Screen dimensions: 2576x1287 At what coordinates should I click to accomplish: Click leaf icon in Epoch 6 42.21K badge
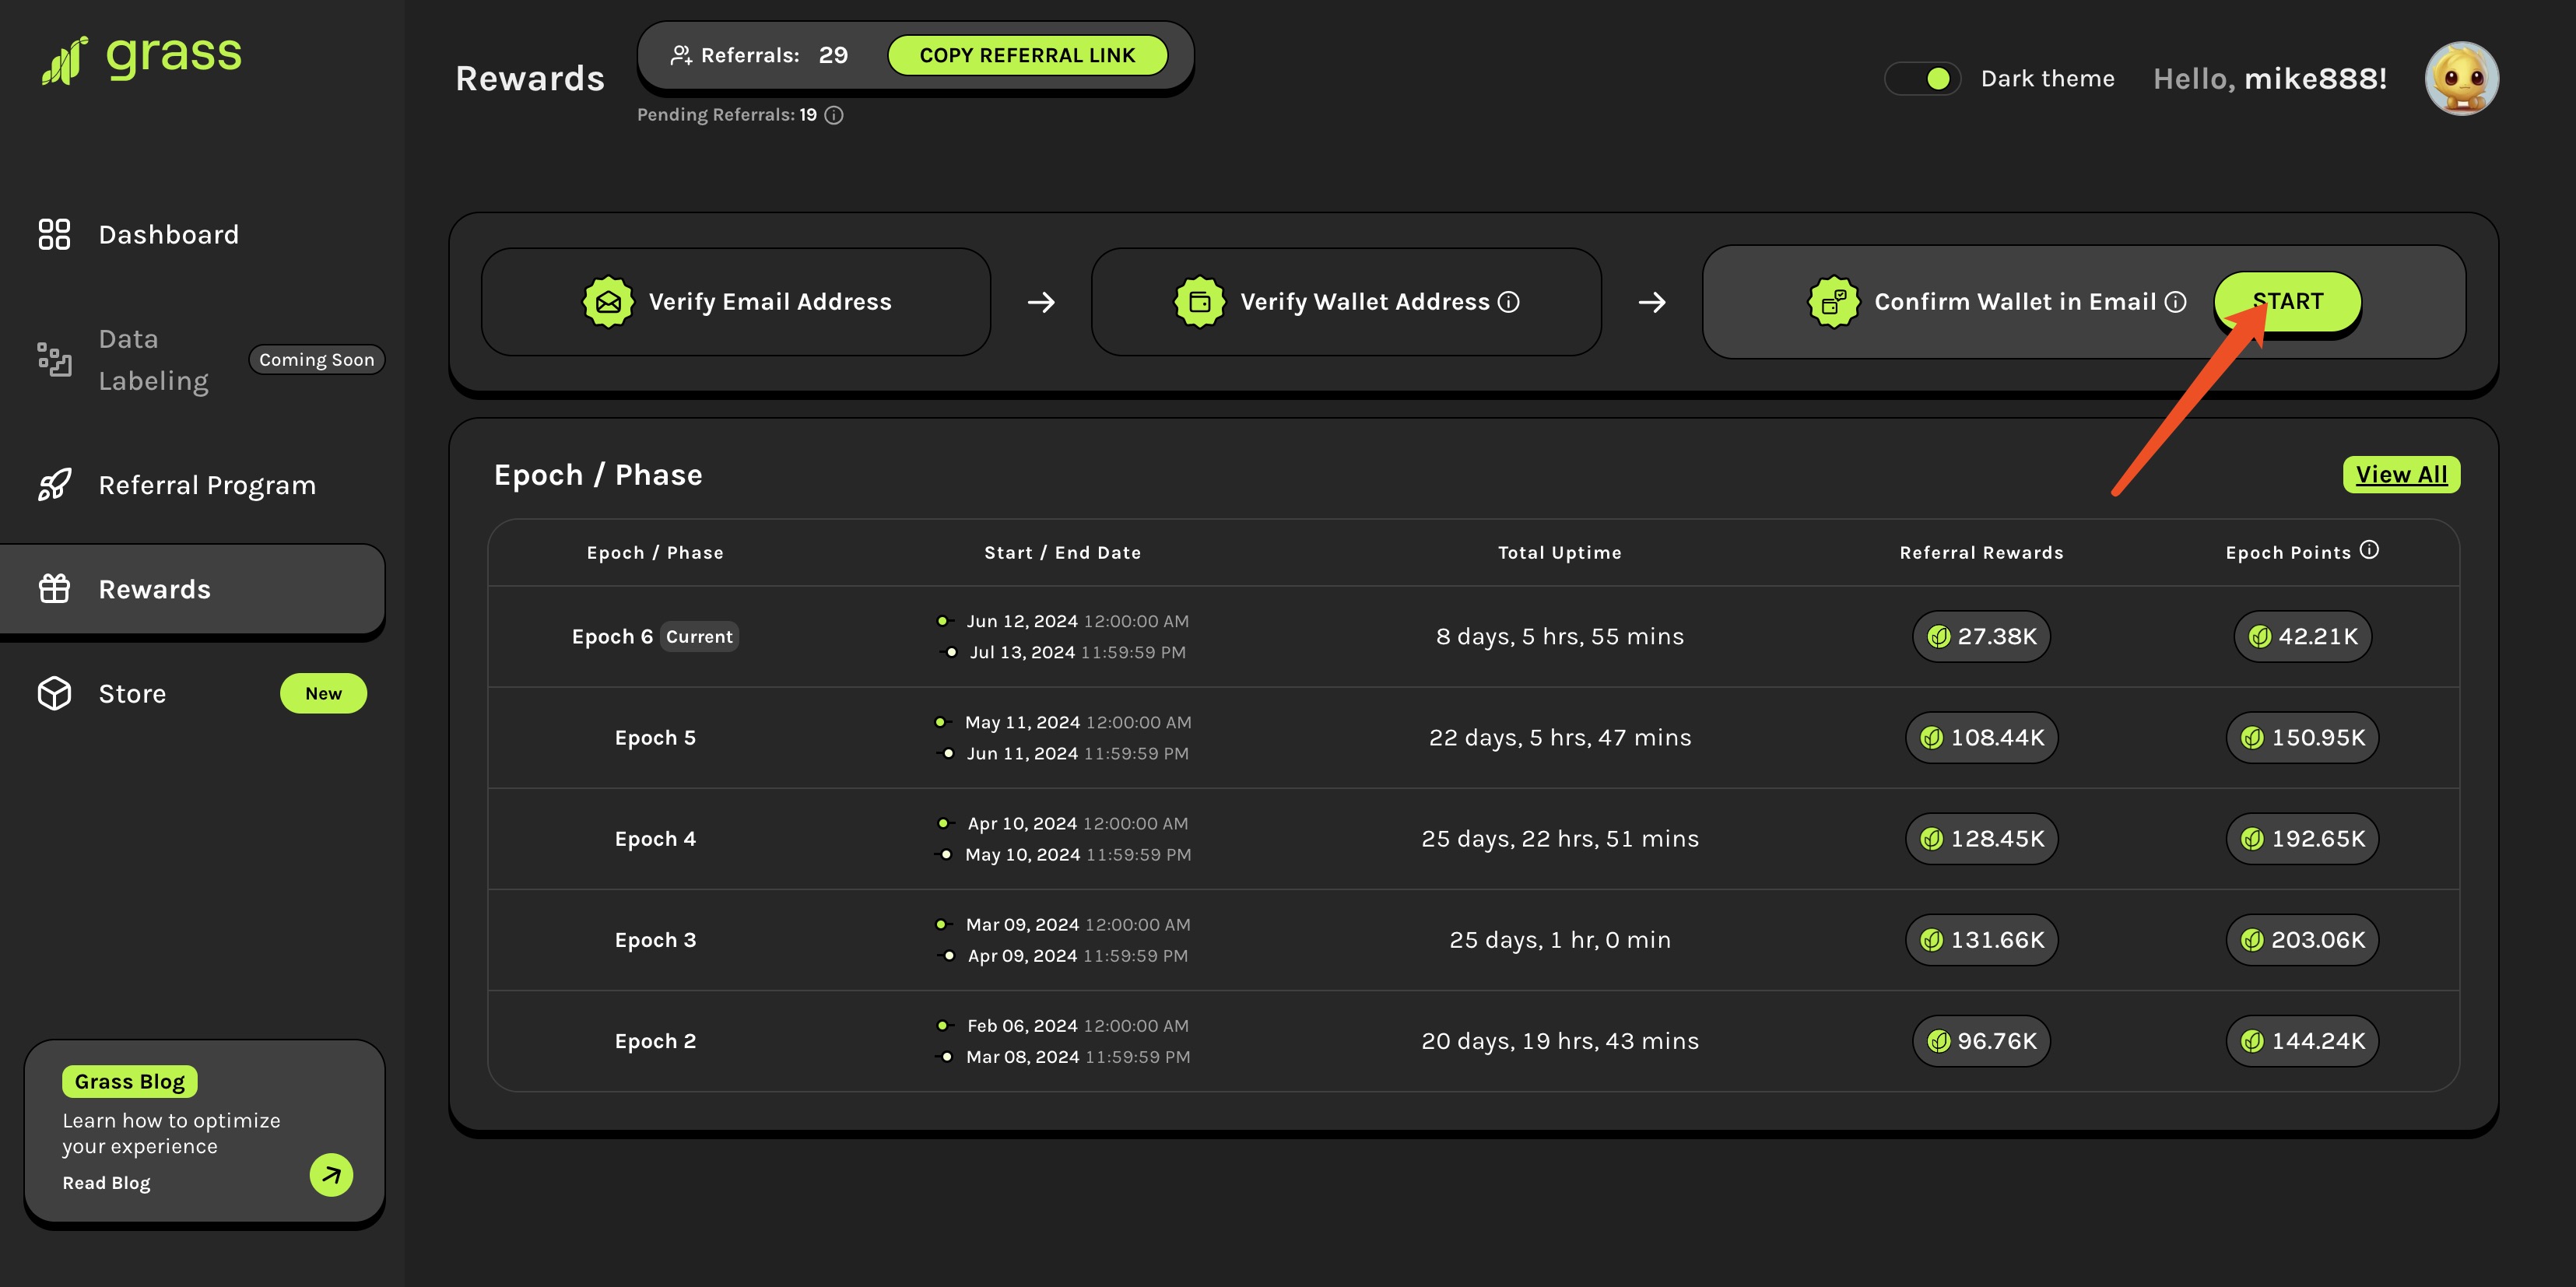pos(2259,637)
